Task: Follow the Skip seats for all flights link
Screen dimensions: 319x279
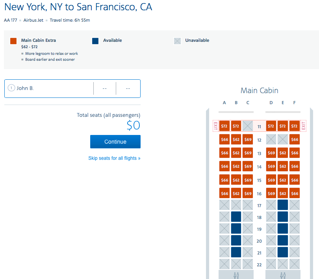Action: point(114,157)
